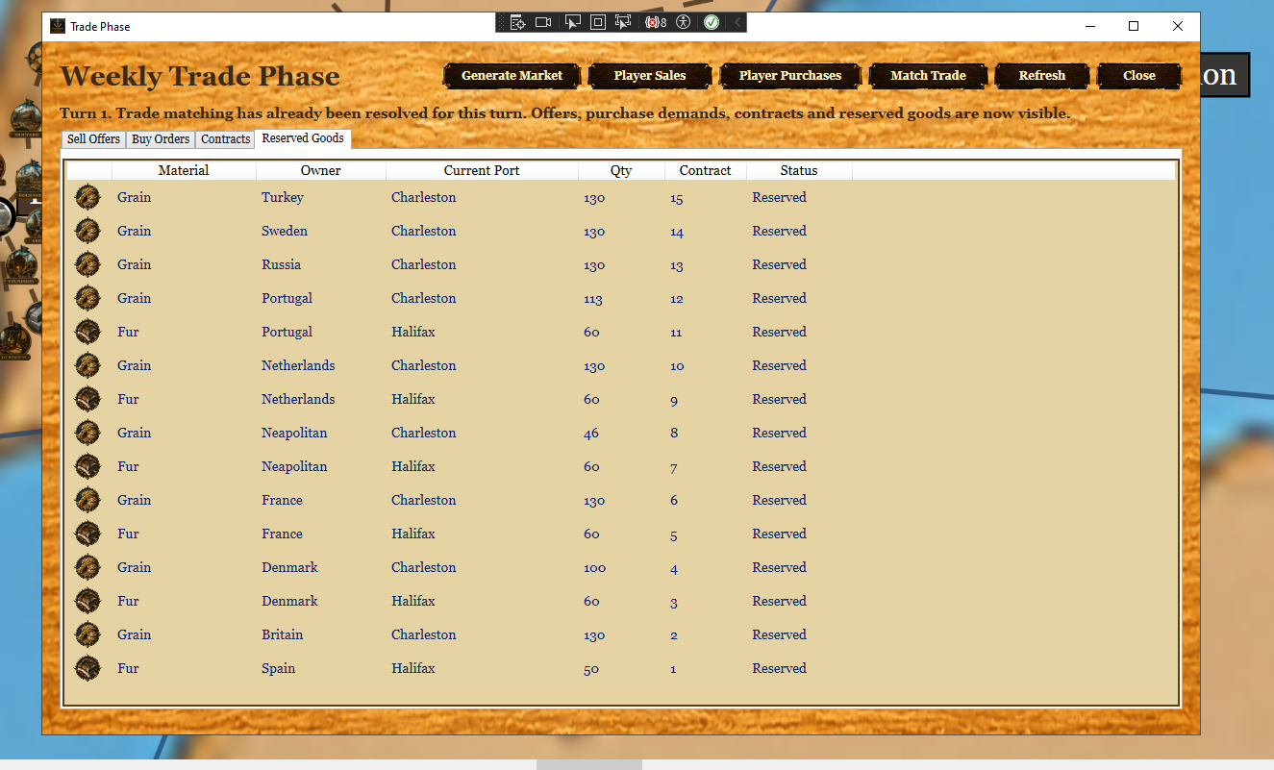
Task: Click the Grain icon in Britain's row
Action: coord(87,634)
